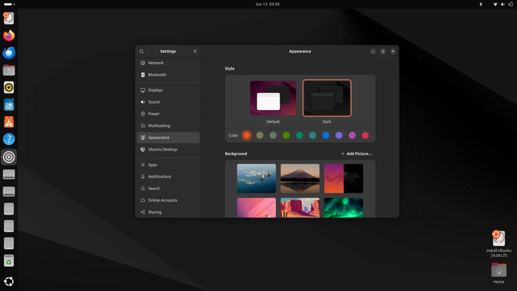The width and height of the screenshot is (517, 291).
Task: Open the clock and calendar dropdown
Action: 267,4
